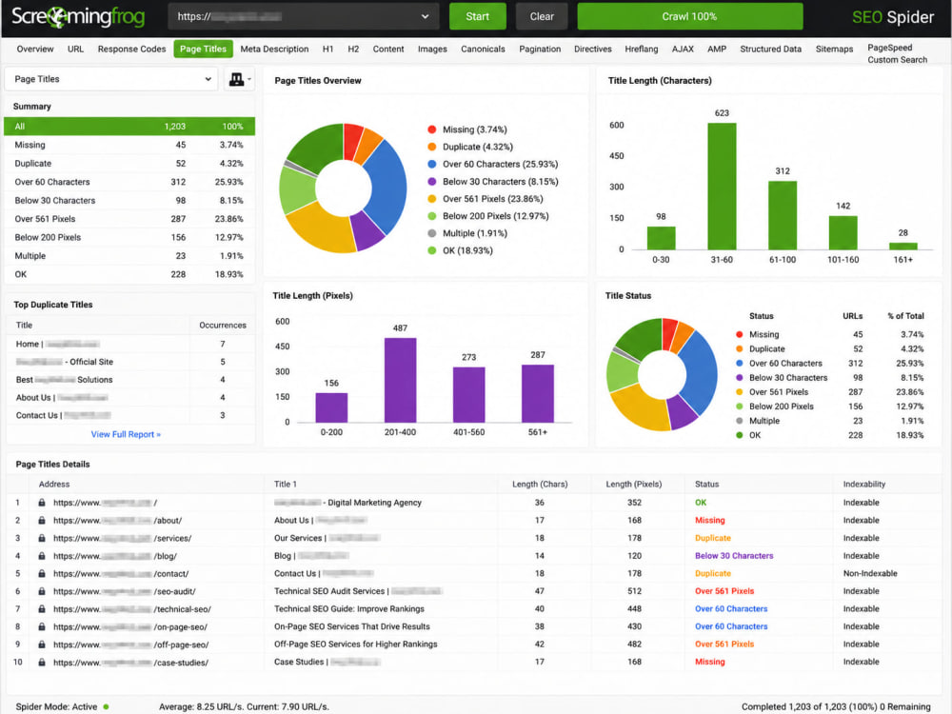Click the Completed 1,203 of 1,203 status text

click(836, 706)
